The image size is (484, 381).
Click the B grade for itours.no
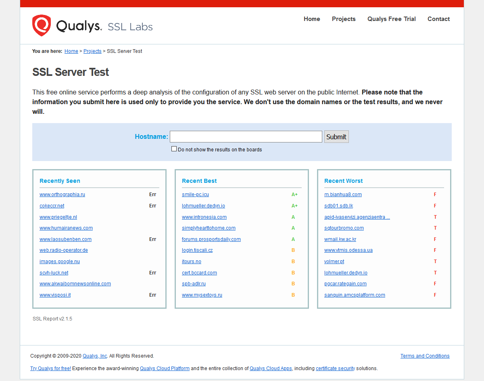point(293,262)
